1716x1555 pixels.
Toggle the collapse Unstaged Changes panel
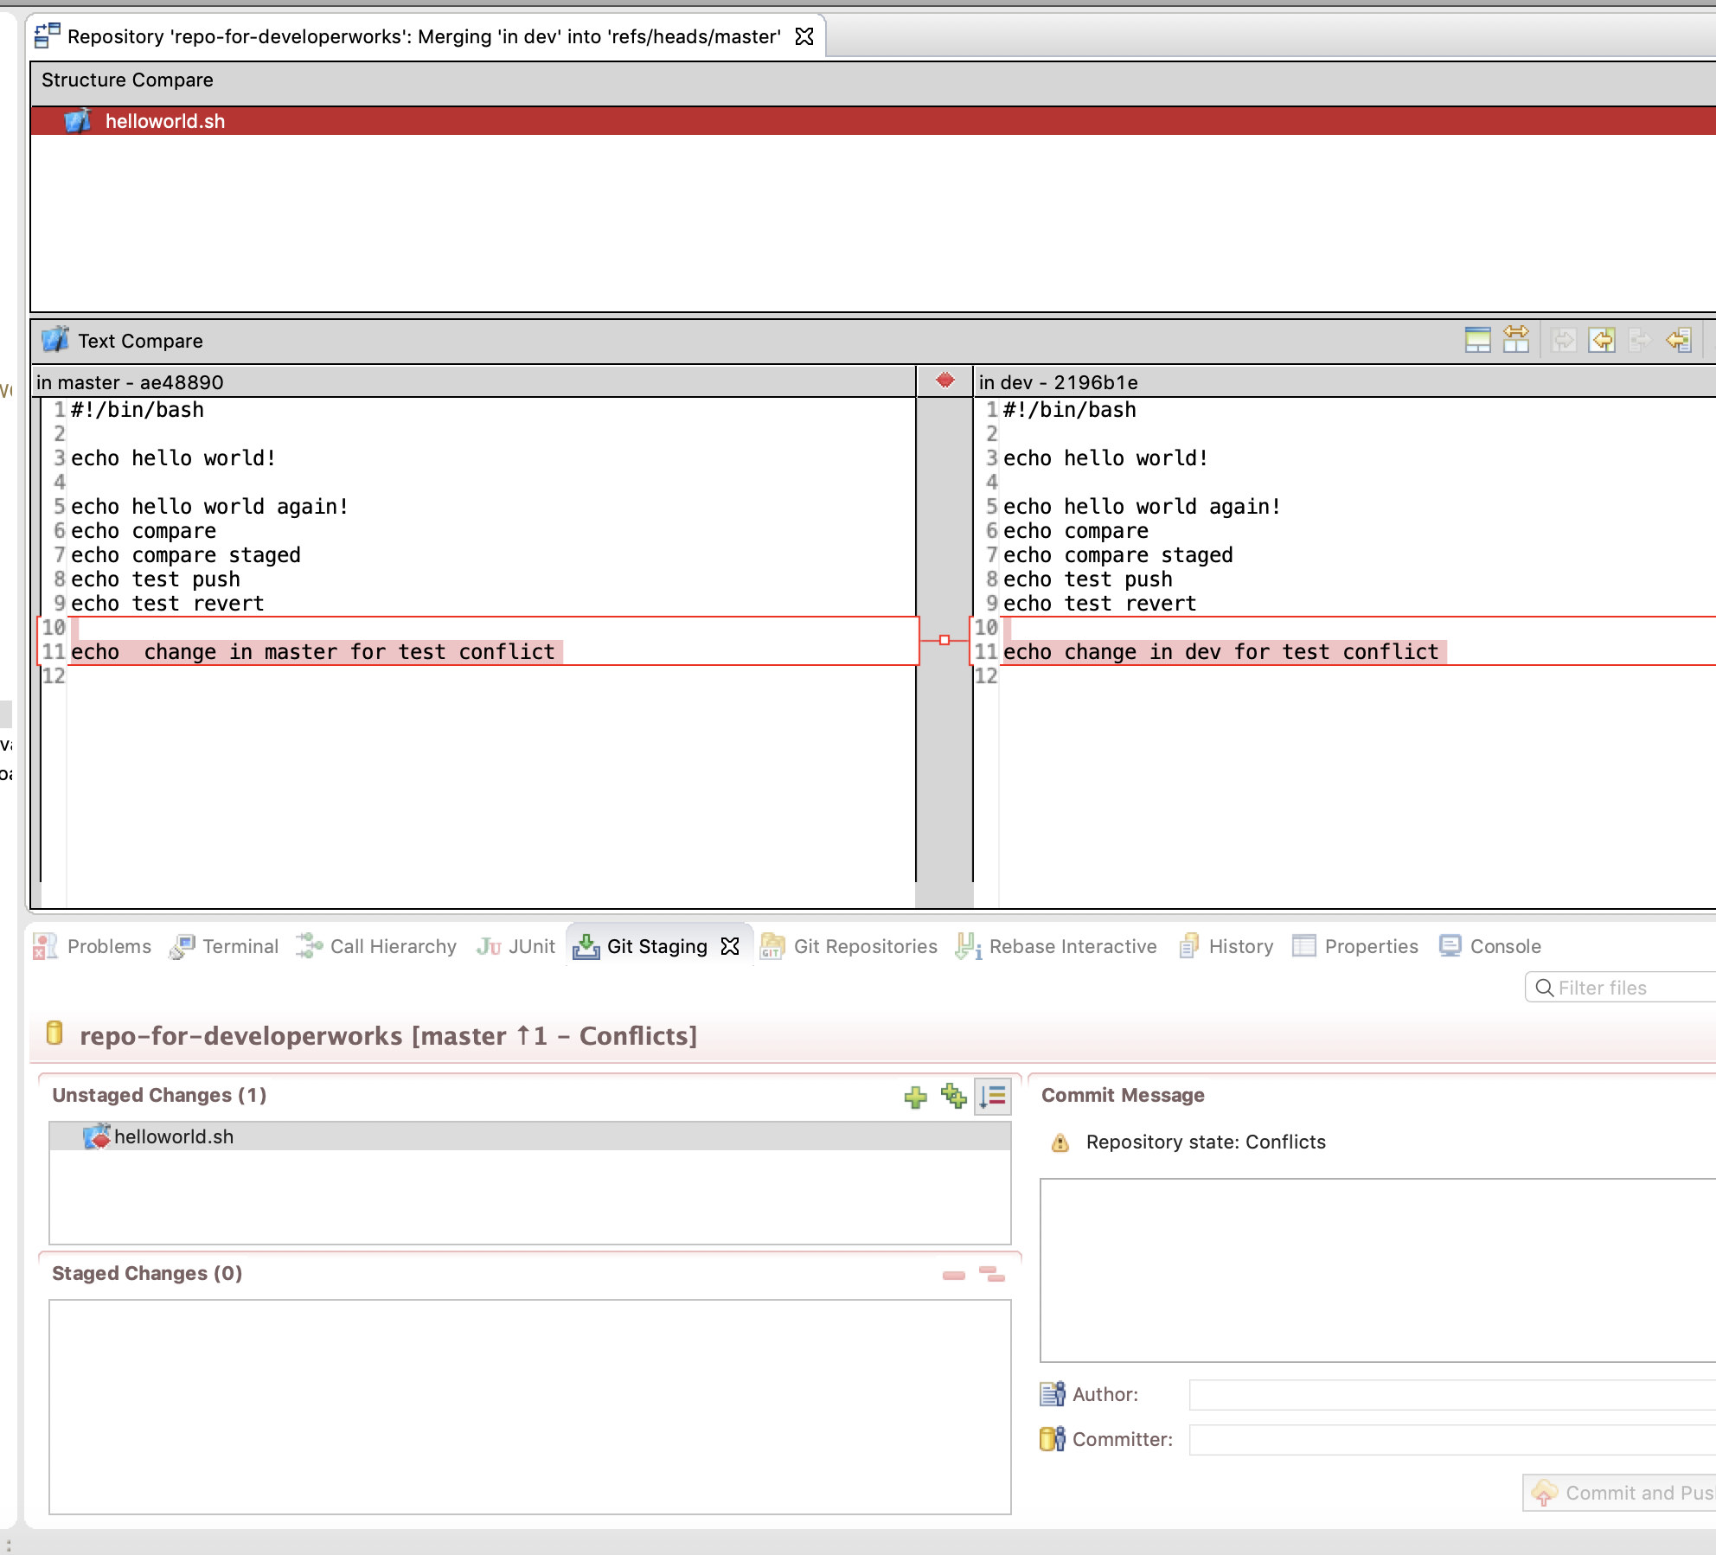(160, 1095)
